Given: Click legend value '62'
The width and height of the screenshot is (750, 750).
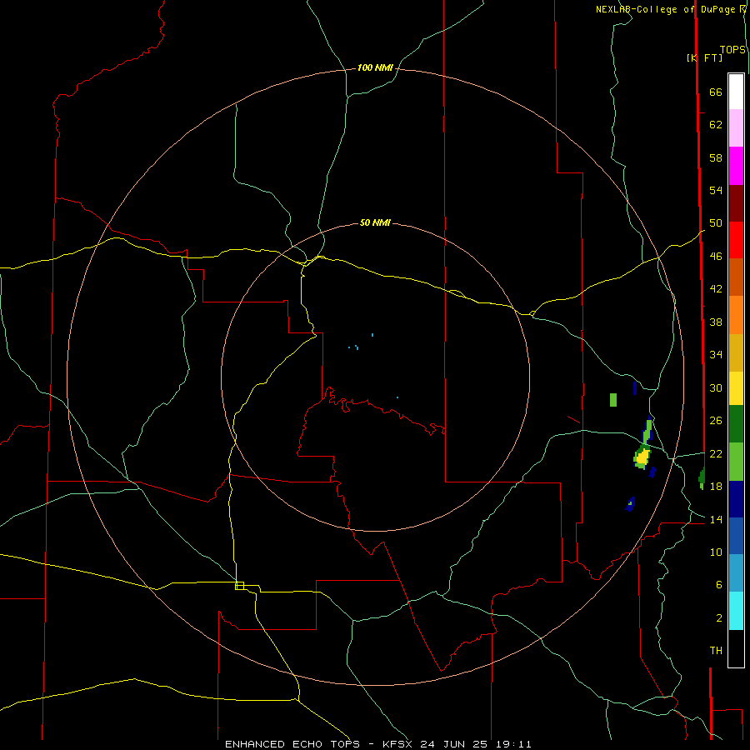Looking at the screenshot, I should [x=716, y=125].
